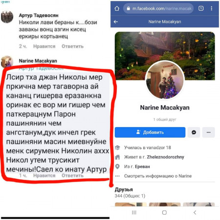Tap the Android home navigation button
The height and width of the screenshot is (220, 220).
164,213
